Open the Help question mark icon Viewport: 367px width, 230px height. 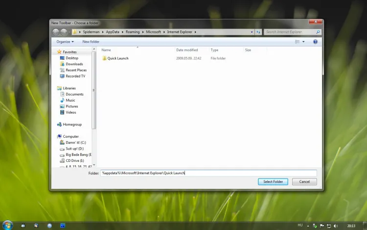pyautogui.click(x=315, y=42)
